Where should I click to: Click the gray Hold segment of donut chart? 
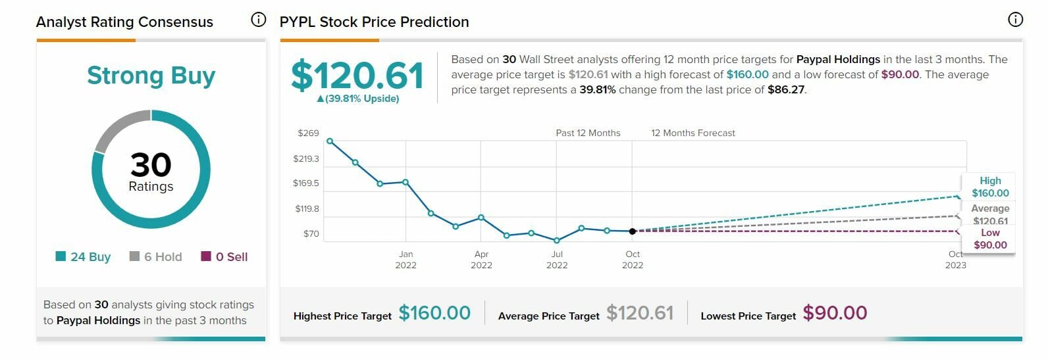click(118, 128)
